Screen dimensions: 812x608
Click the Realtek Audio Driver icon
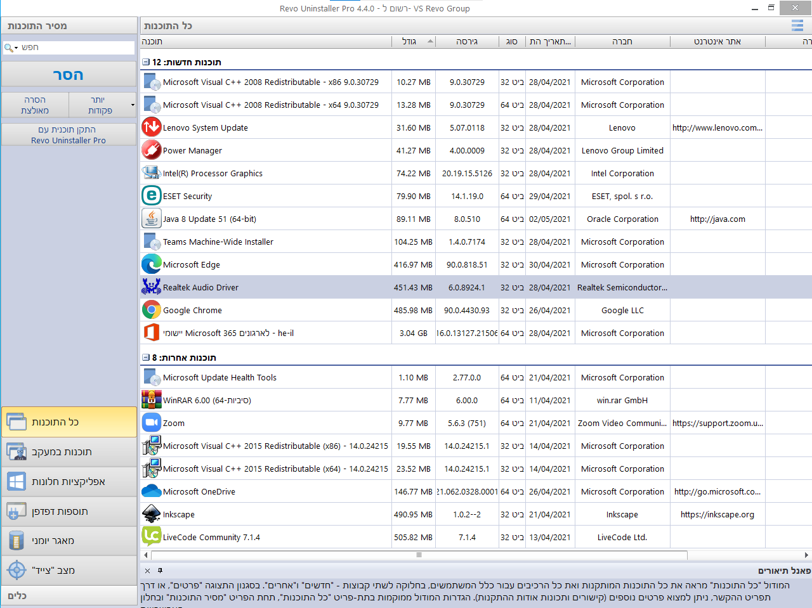click(x=152, y=287)
